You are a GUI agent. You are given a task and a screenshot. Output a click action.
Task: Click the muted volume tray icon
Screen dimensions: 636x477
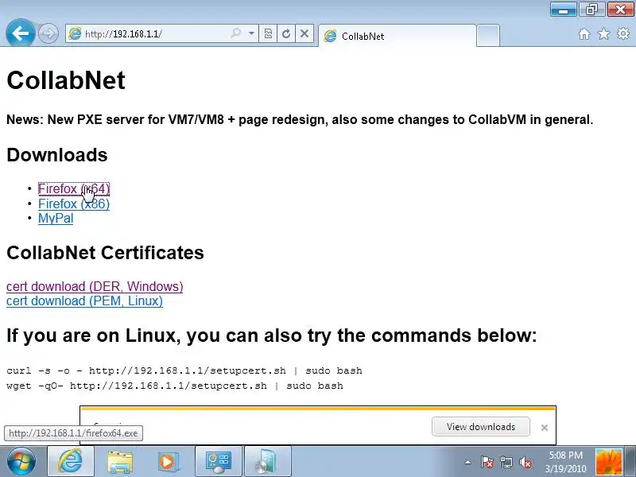pyautogui.click(x=525, y=462)
